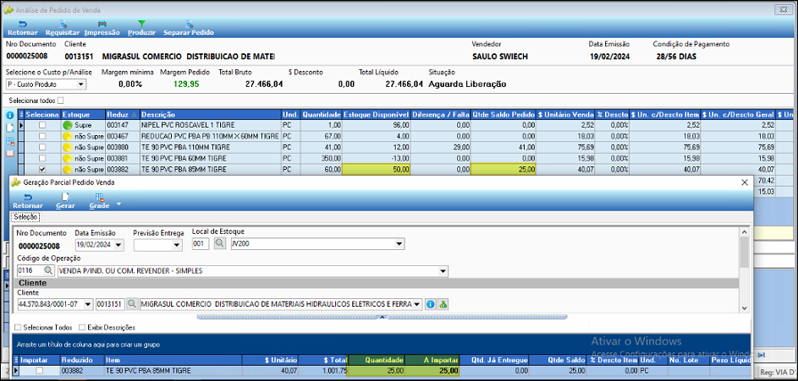
Task: Expand the MIGRASUL COMERCIO client name dropdown
Action: coord(417,304)
